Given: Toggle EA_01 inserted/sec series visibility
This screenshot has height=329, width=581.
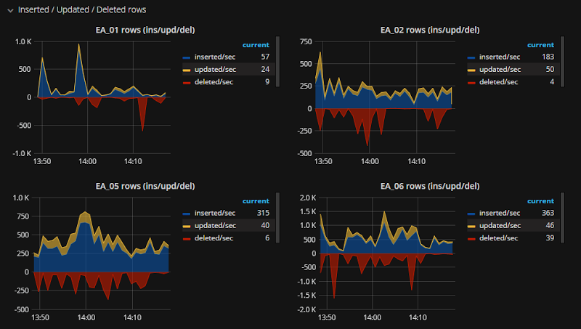Looking at the screenshot, I should [215, 57].
